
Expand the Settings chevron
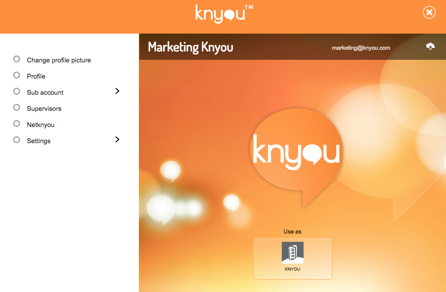117,139
